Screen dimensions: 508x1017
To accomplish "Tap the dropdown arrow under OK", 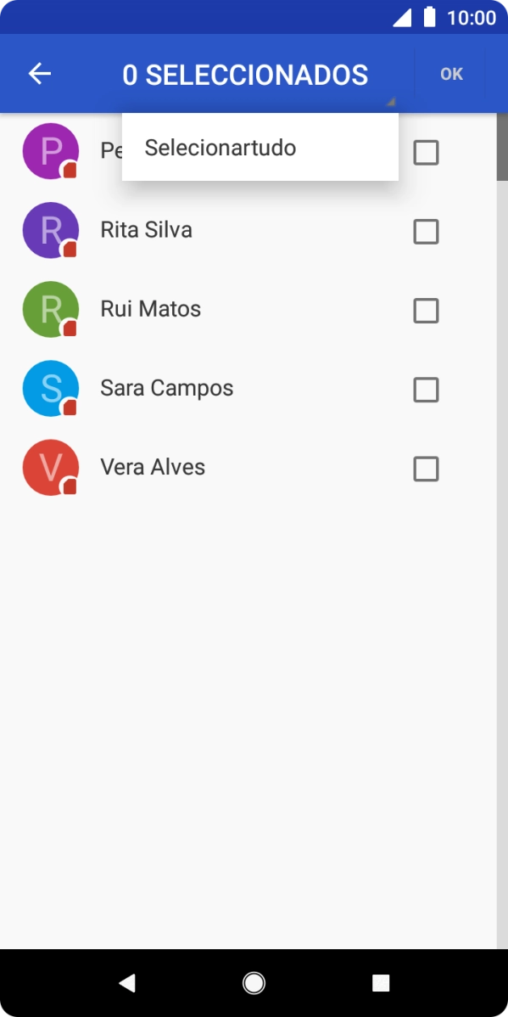I will pyautogui.click(x=391, y=100).
